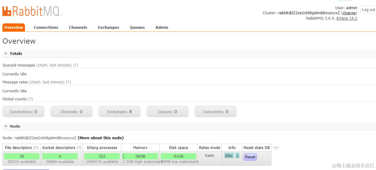Image resolution: width=376 pixels, height=170 pixels.
Task: Click the Channels: 0 count button
Action: pyautogui.click(x=71, y=111)
